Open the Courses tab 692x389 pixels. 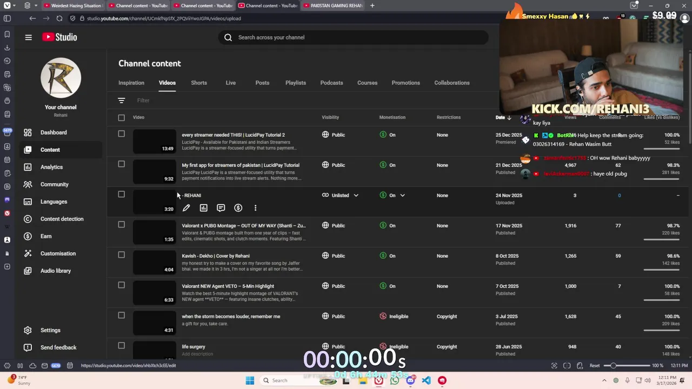pos(367,83)
